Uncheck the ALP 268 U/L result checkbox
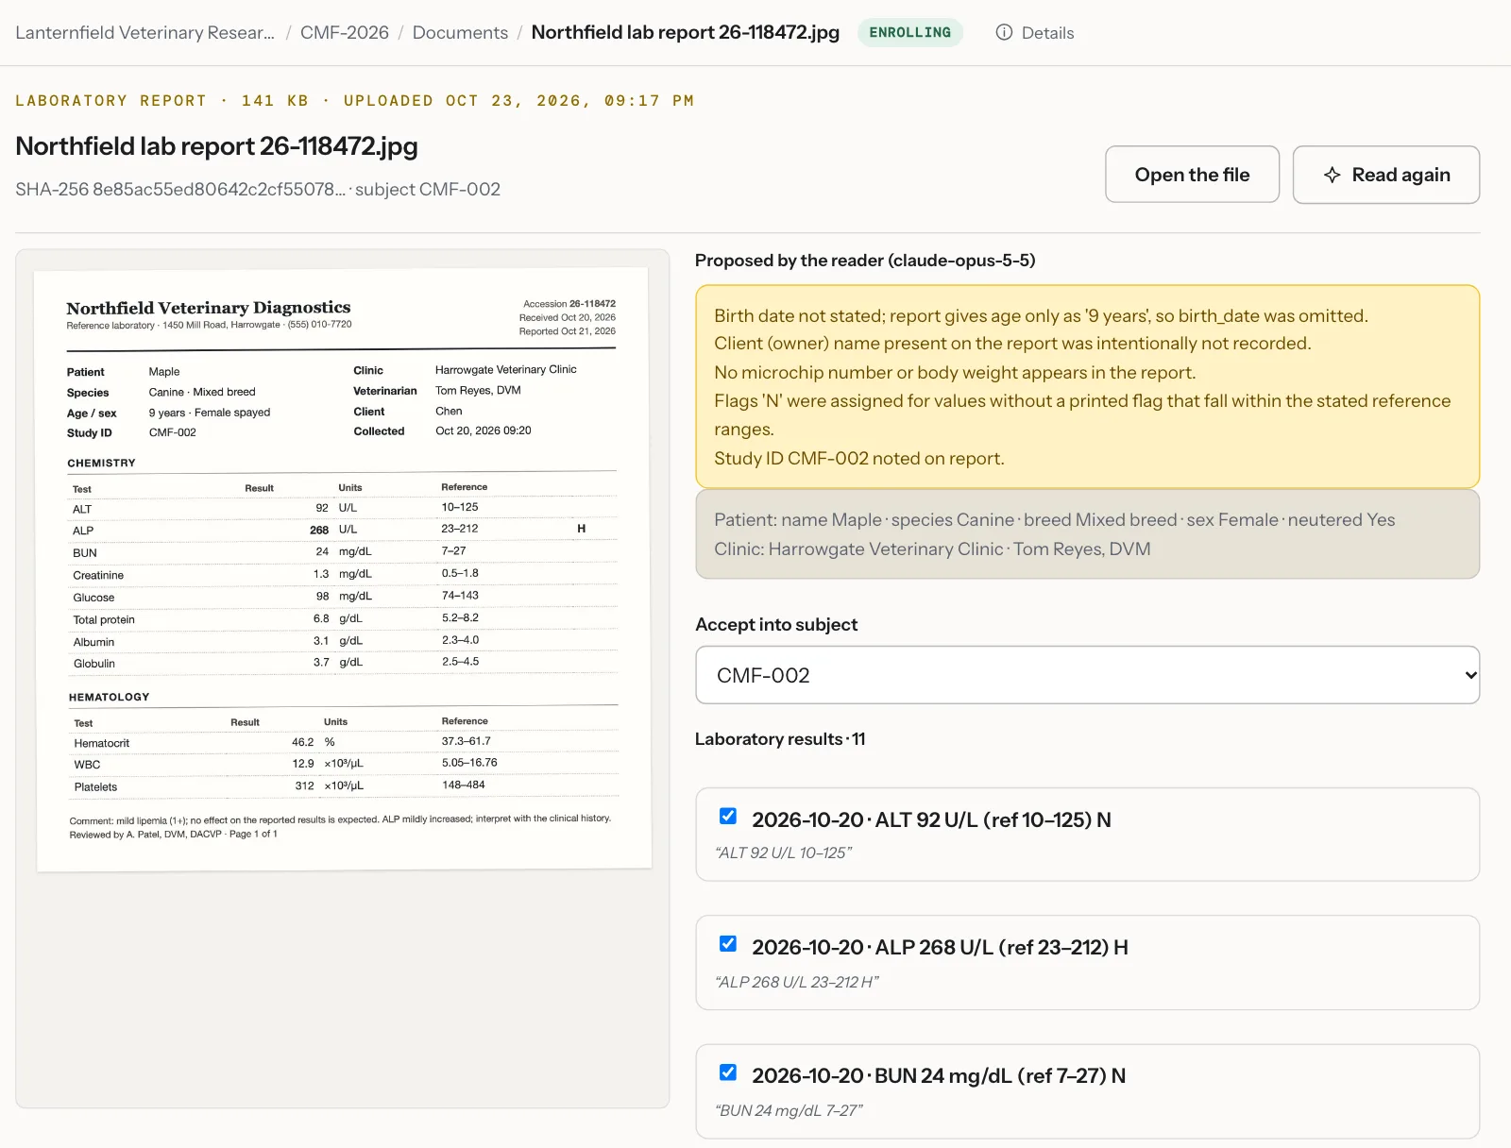This screenshot has width=1511, height=1148. 728,943
